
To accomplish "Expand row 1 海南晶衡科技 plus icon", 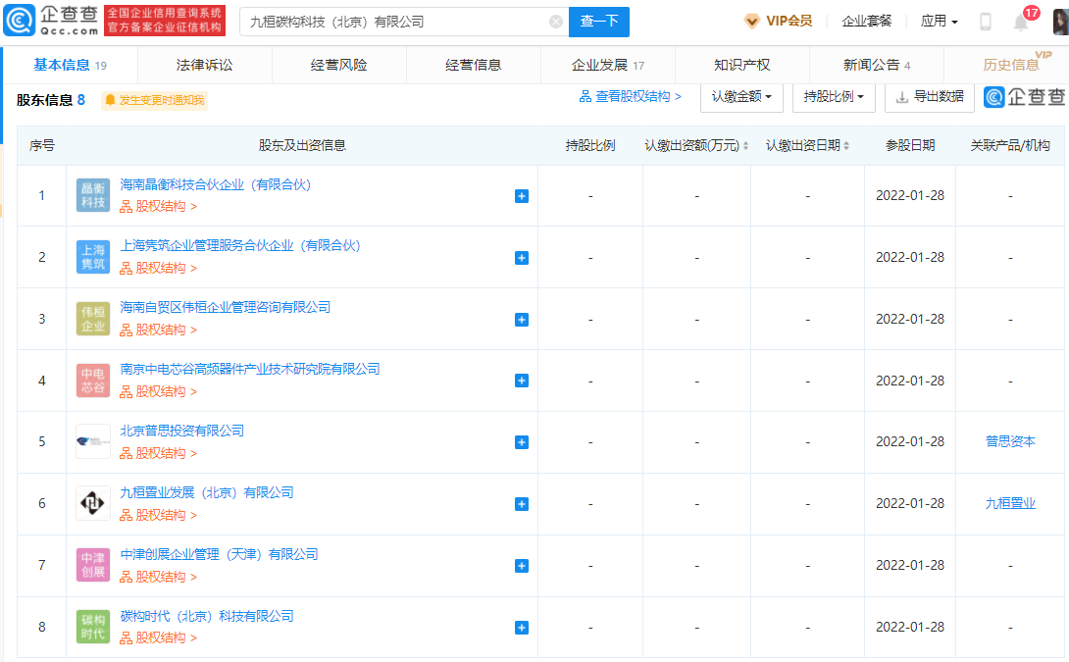I will click(522, 196).
